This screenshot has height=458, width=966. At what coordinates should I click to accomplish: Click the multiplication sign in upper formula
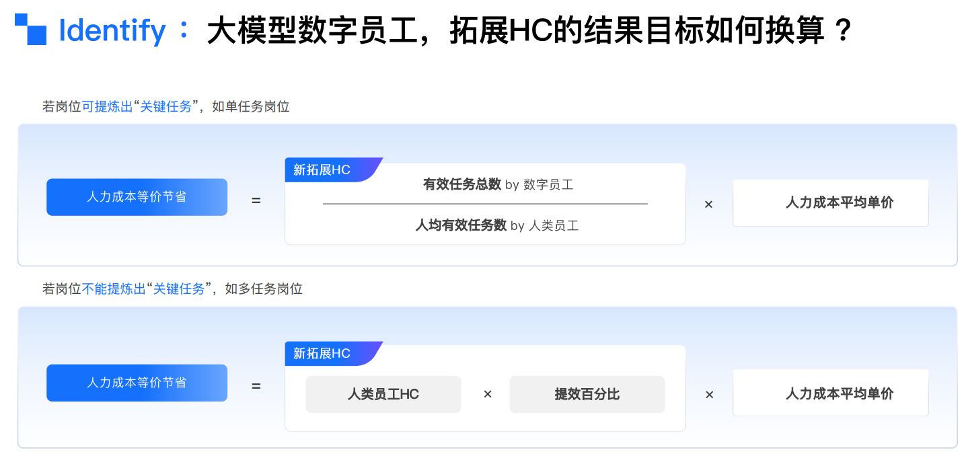(x=708, y=204)
